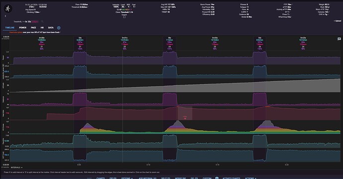This screenshot has height=179, width=343.
Task: Tick the Coach checkbox
Action: pyautogui.click(x=124, y=17)
